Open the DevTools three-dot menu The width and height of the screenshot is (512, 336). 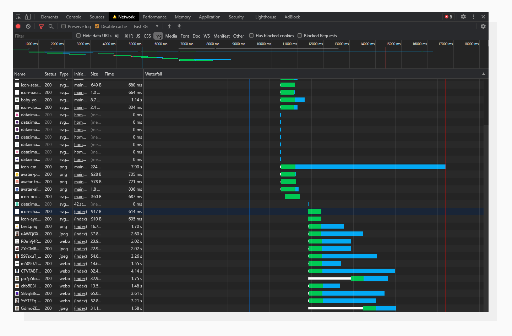pos(473,17)
